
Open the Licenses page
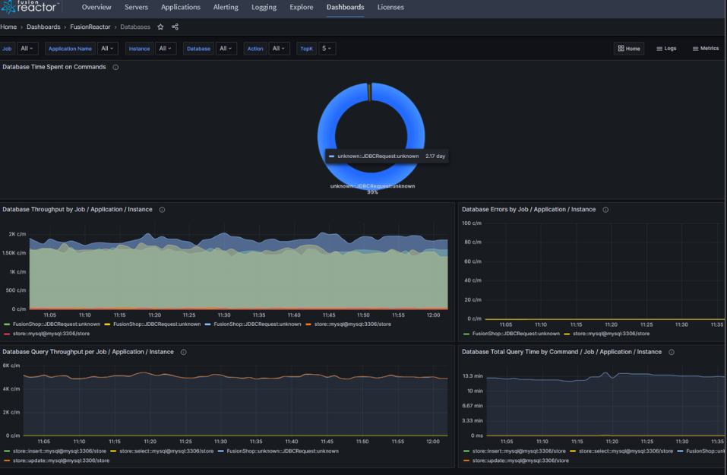point(390,8)
